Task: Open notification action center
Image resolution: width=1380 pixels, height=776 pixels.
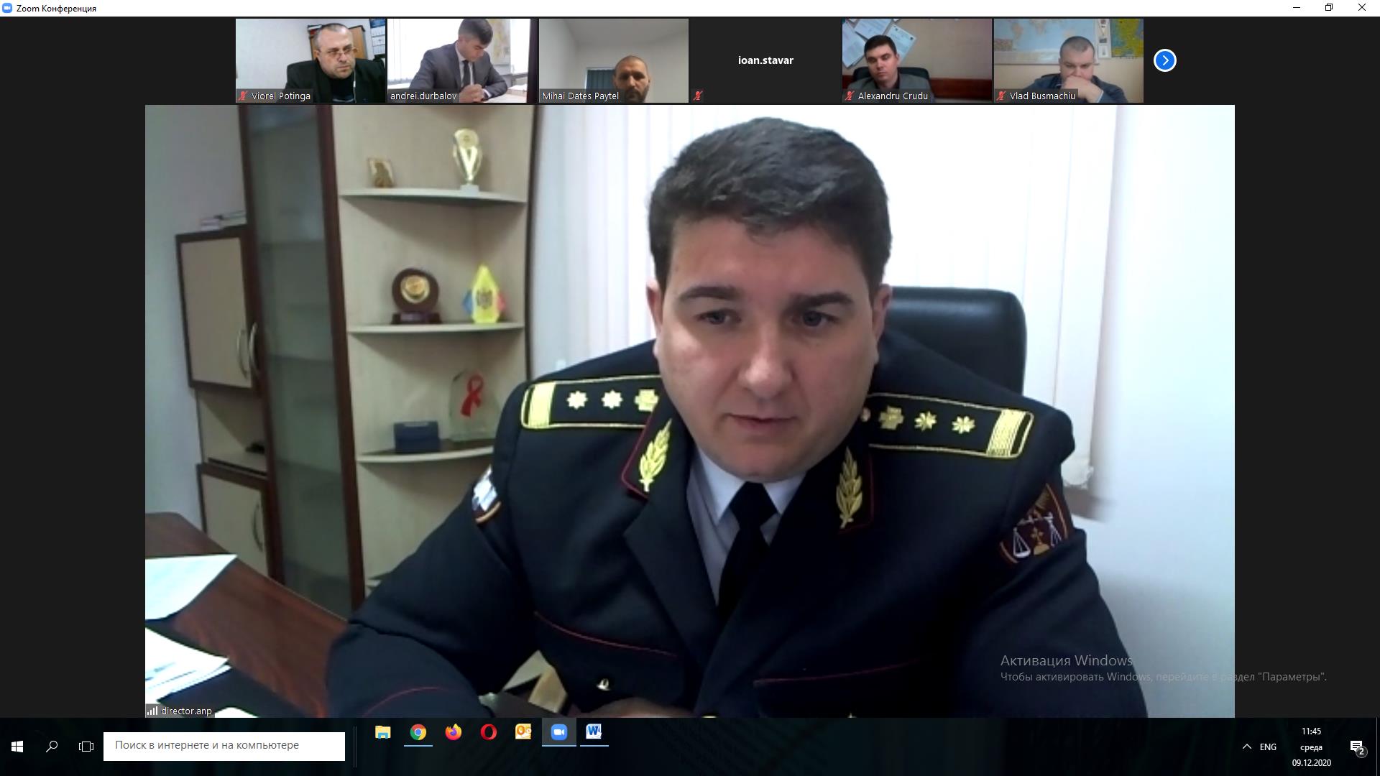Action: click(x=1357, y=747)
